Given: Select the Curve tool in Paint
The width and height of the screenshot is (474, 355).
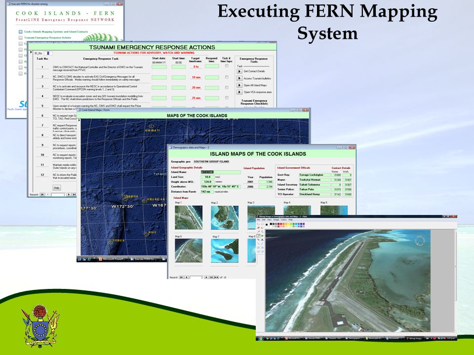Looking at the screenshot, I should pyautogui.click(x=262, y=243).
